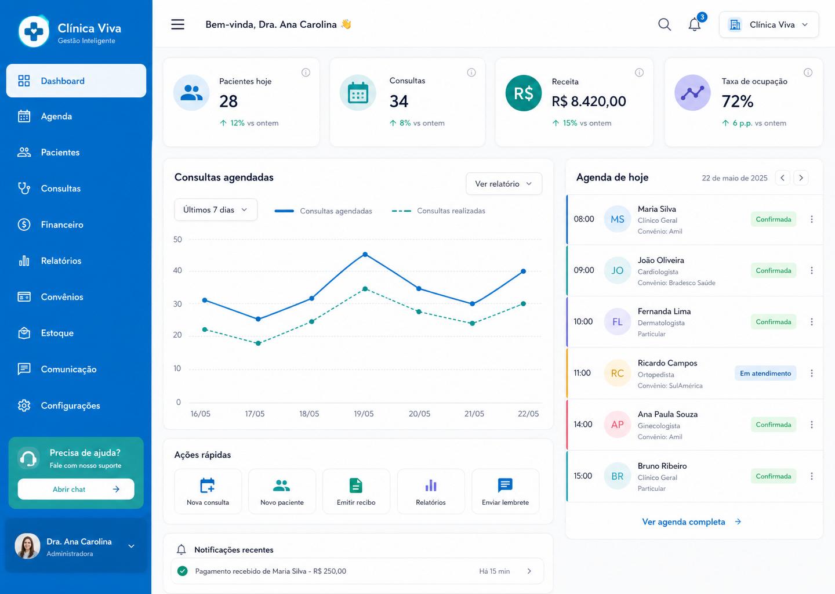Viewport: 835px width, 594px height.
Task: Open the Maria Silva payment notification chevron
Action: tap(529, 571)
